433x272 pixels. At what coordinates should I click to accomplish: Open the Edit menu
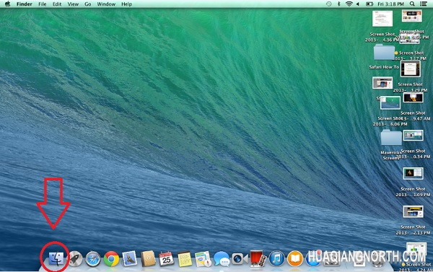click(x=57, y=4)
